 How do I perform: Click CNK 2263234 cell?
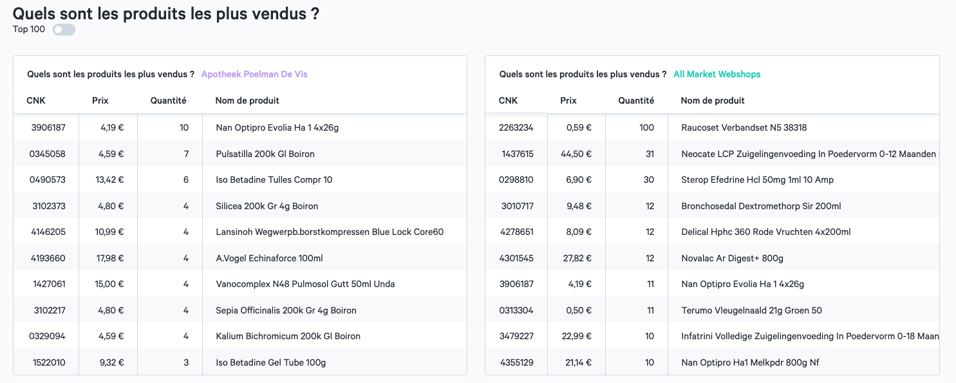pyautogui.click(x=516, y=127)
